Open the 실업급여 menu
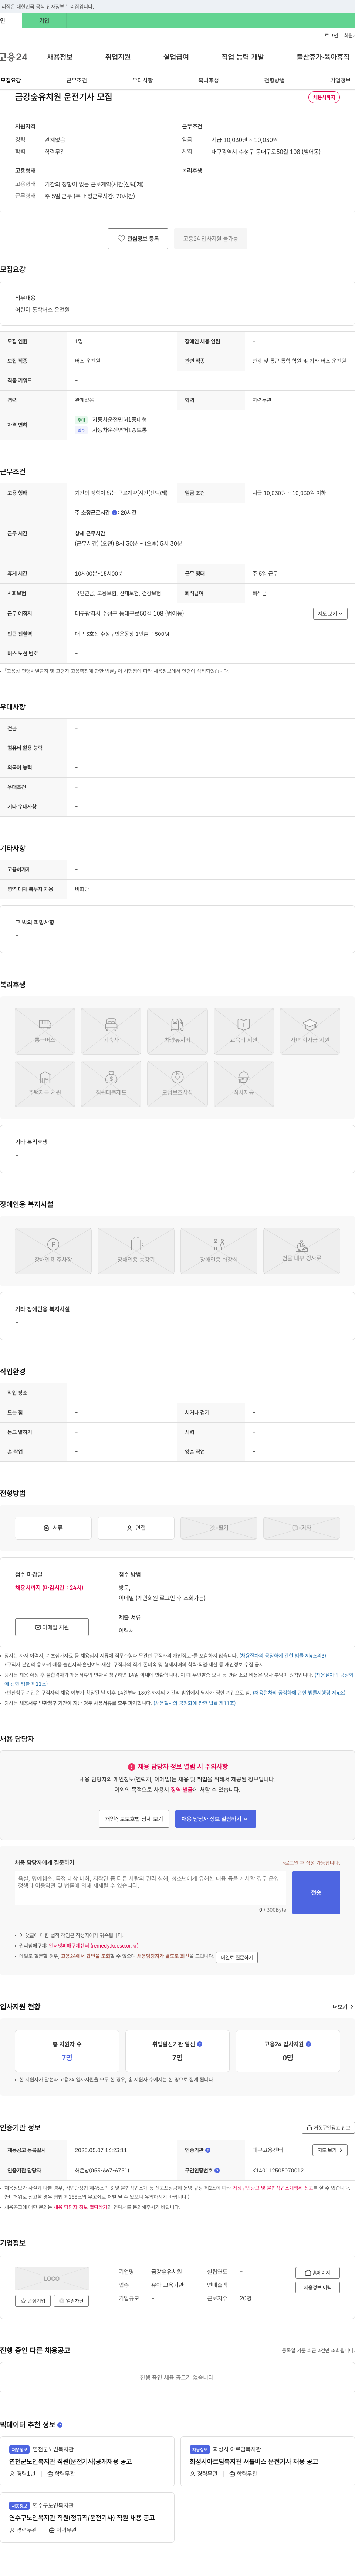This screenshot has width=355, height=2576. tap(176, 57)
